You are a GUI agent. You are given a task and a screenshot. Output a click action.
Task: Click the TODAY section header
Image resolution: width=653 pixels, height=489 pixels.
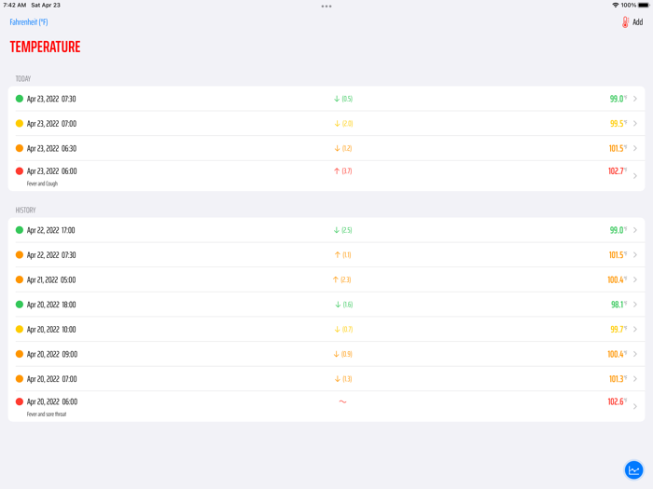tap(23, 78)
